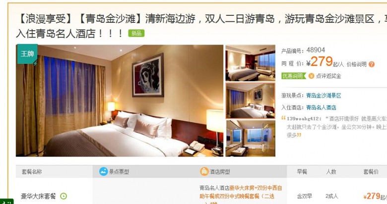Click the large hotel room main photo
The height and width of the screenshot is (204, 387).
(120, 101)
